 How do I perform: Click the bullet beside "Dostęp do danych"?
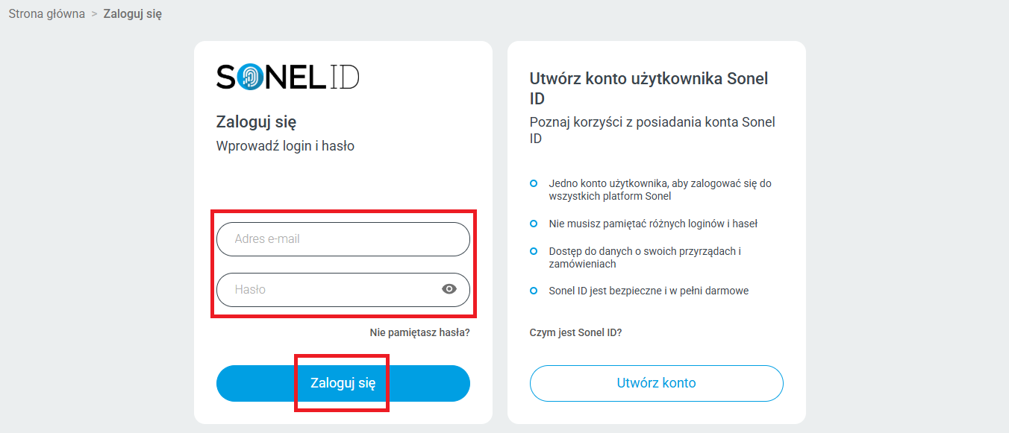(x=533, y=251)
